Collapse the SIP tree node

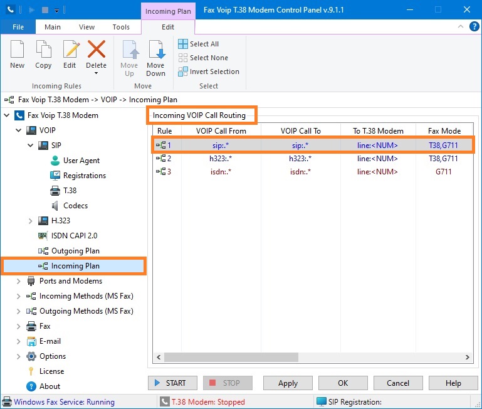pos(31,146)
